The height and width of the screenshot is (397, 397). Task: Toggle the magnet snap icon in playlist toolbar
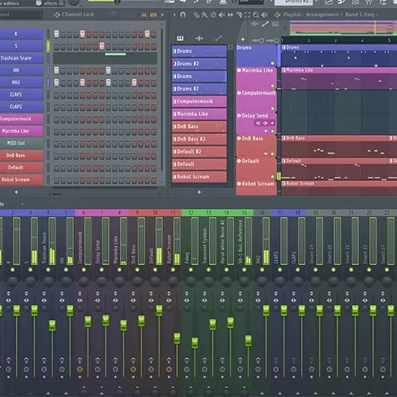(x=183, y=15)
